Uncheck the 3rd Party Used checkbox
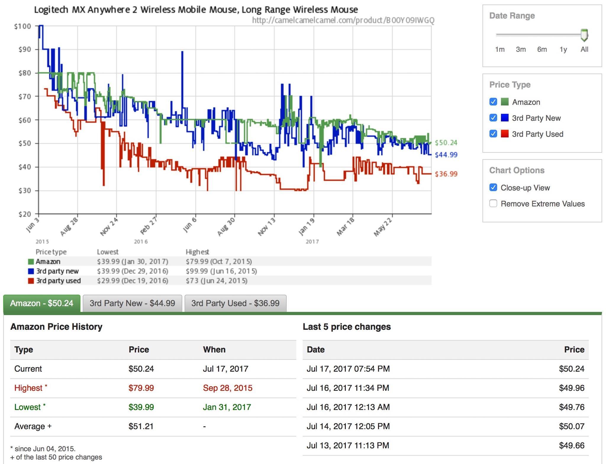606x464 pixels. point(493,134)
